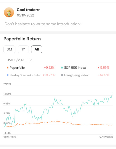This screenshot has width=116, height=149.
Task: Open the Cool traderrr avatar picture
Action: point(9,12)
